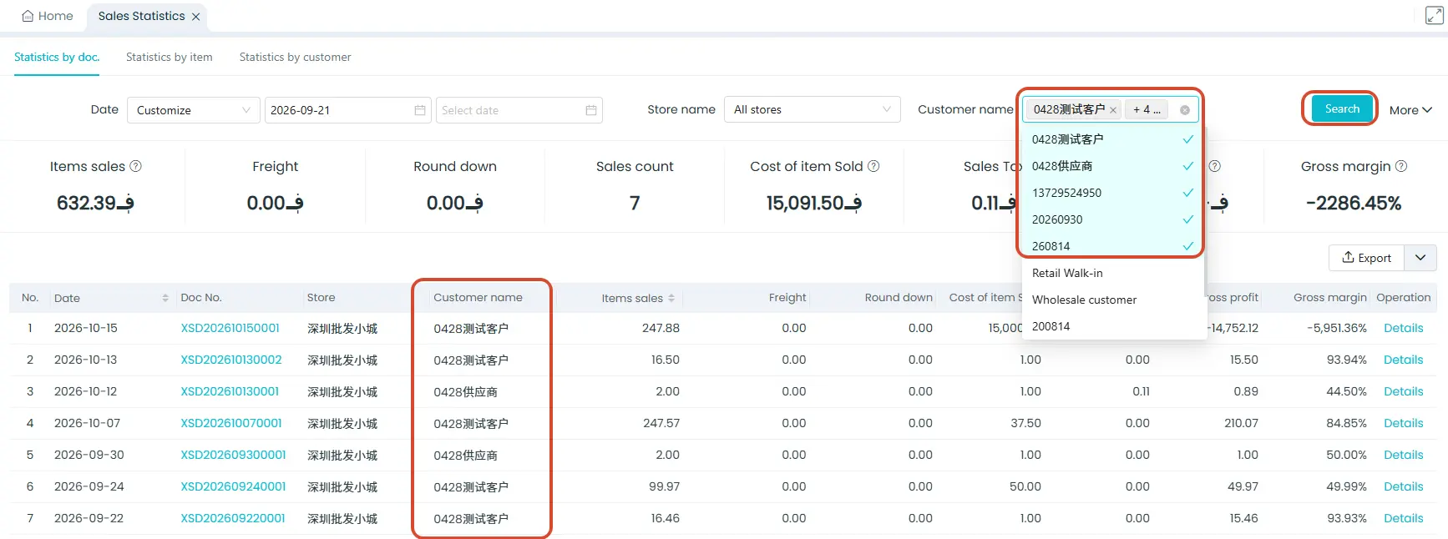Deselect 260814 in the customer list
The width and height of the screenshot is (1448, 539).
click(1112, 246)
